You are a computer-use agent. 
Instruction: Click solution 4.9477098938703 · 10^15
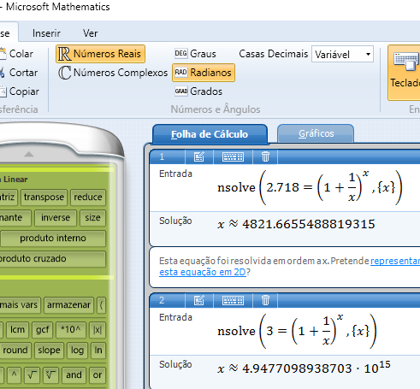click(304, 368)
